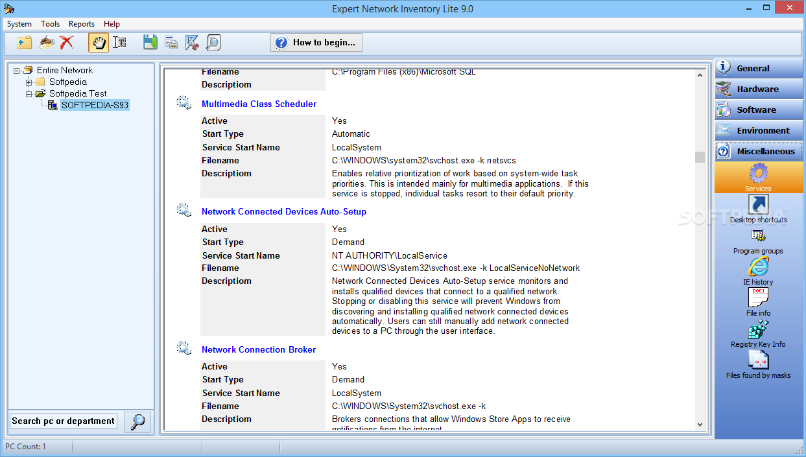Click the red X delete icon
Image resolution: width=806 pixels, height=457 pixels.
coord(66,43)
